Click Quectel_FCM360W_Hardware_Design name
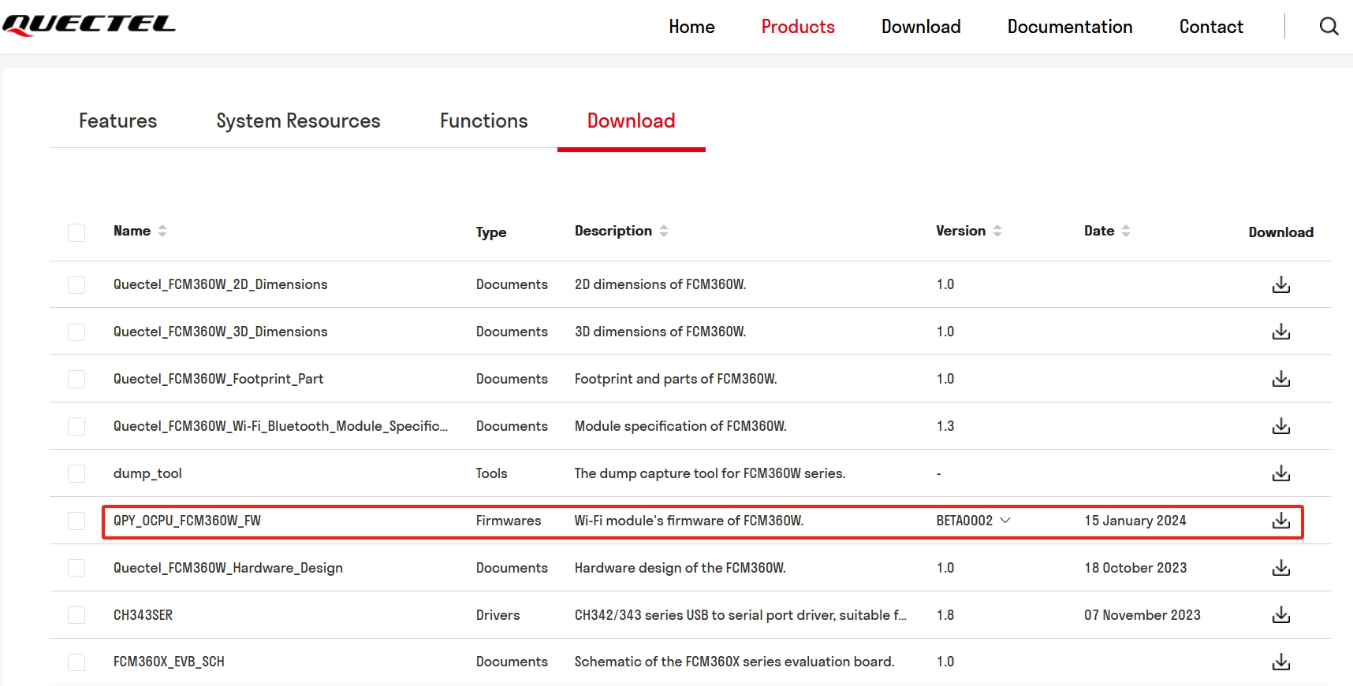 (x=228, y=568)
